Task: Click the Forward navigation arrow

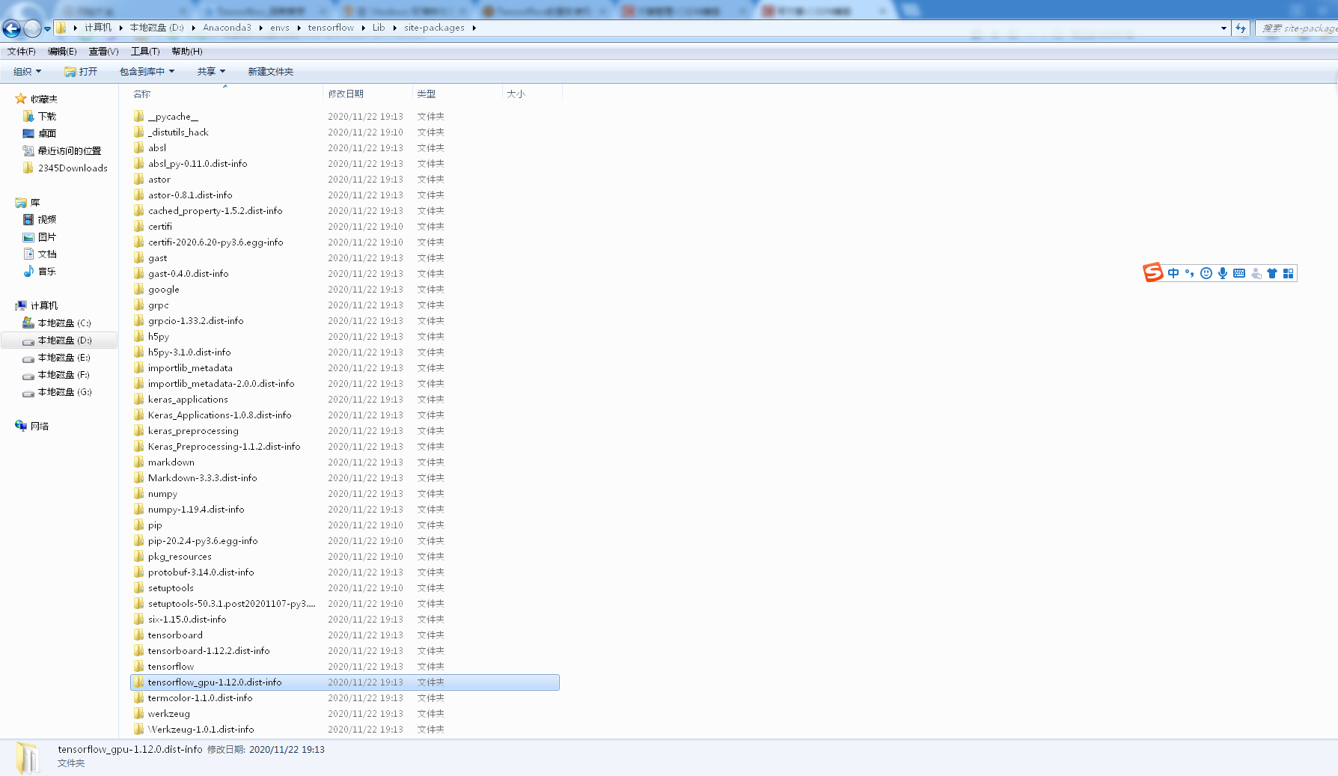Action: click(x=32, y=28)
